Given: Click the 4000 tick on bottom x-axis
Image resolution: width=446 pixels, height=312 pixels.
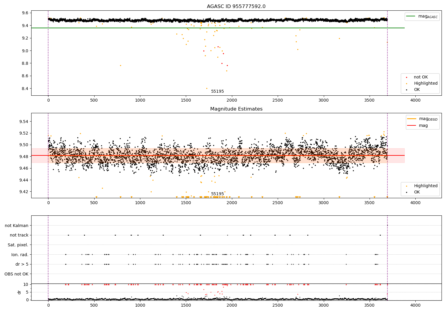Looking at the screenshot, I should pyautogui.click(x=415, y=305).
